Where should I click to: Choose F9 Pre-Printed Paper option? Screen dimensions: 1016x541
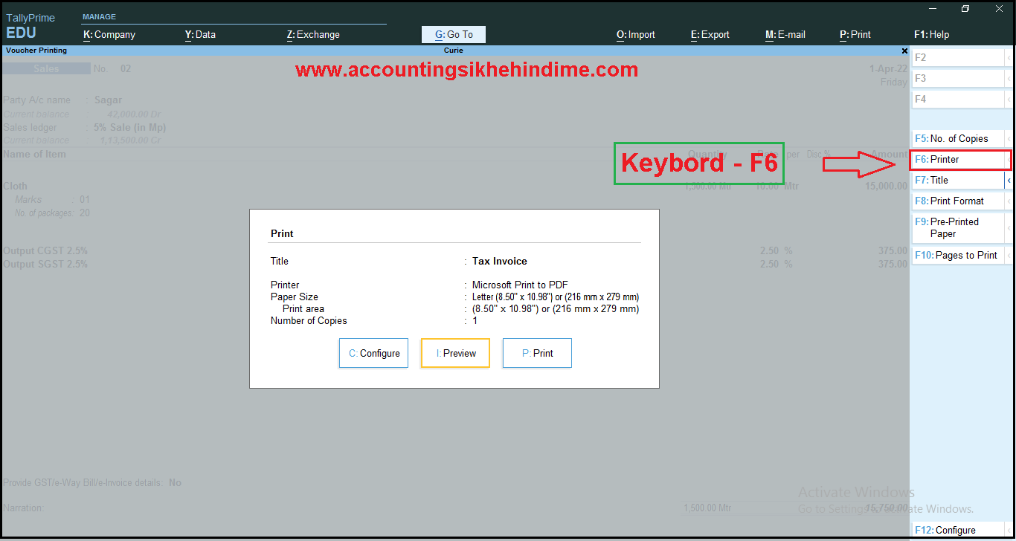tap(958, 227)
